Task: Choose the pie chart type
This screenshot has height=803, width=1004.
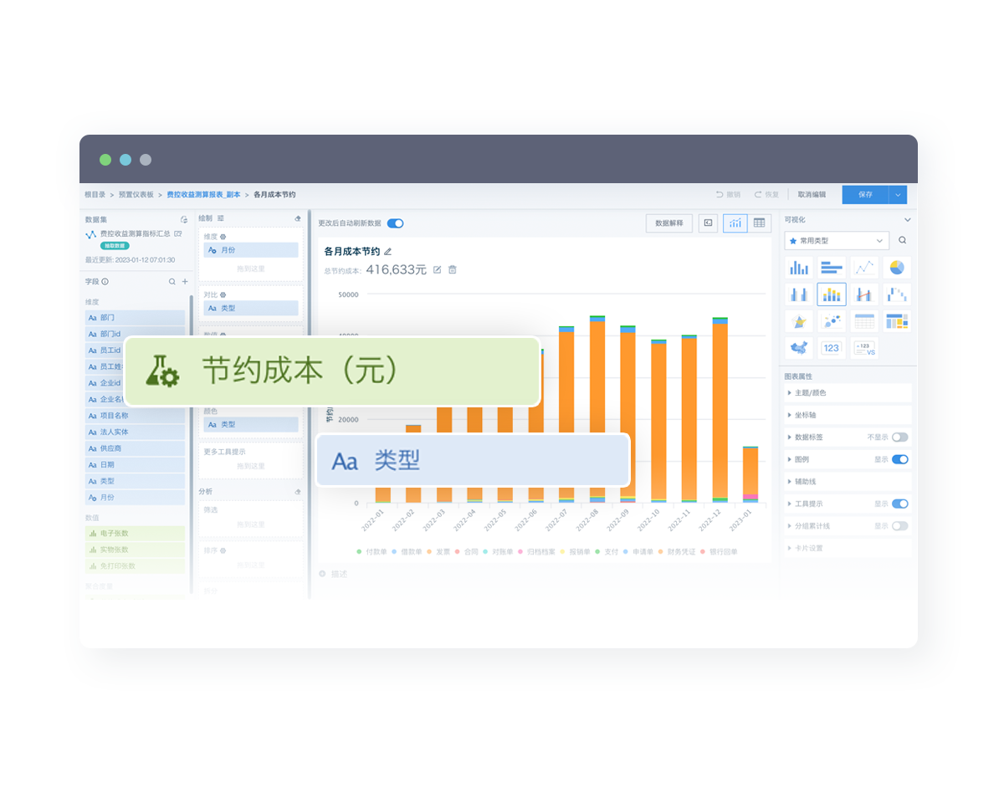Action: 897,268
